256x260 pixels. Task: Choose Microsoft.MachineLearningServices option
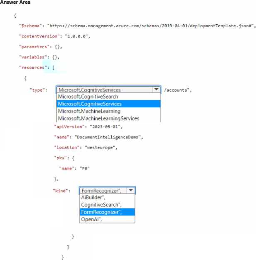(108, 118)
